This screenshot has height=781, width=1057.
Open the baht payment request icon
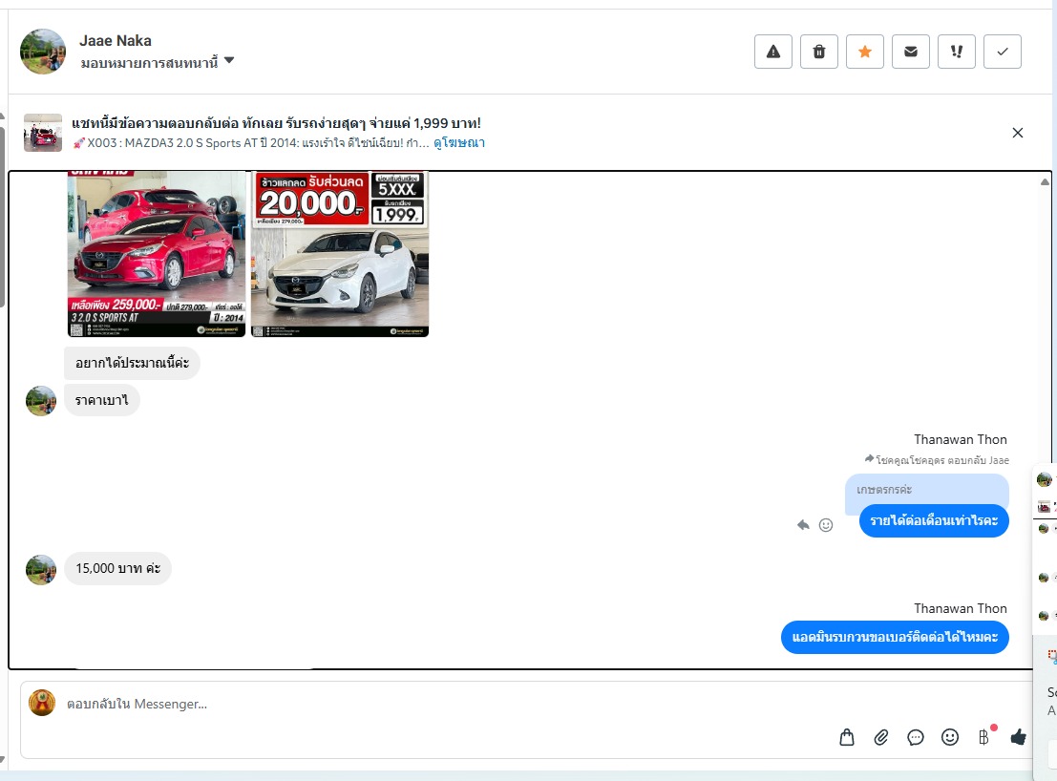[984, 737]
